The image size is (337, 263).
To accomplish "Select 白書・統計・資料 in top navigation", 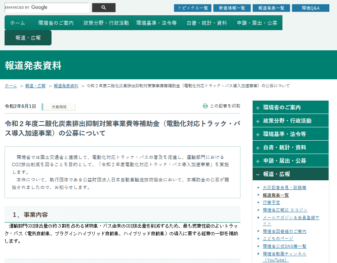I will 206,23.
